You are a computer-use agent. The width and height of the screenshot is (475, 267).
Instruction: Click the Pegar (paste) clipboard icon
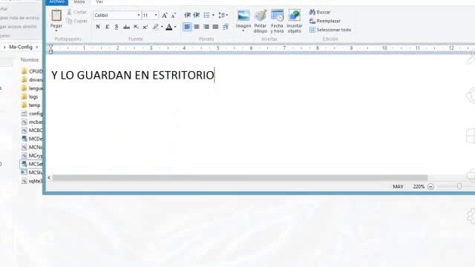click(56, 15)
